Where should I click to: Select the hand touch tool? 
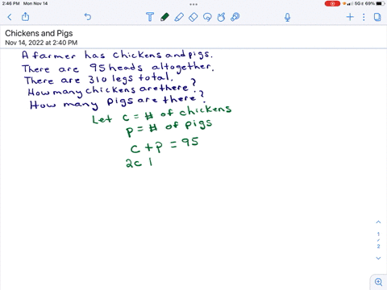tap(221, 17)
